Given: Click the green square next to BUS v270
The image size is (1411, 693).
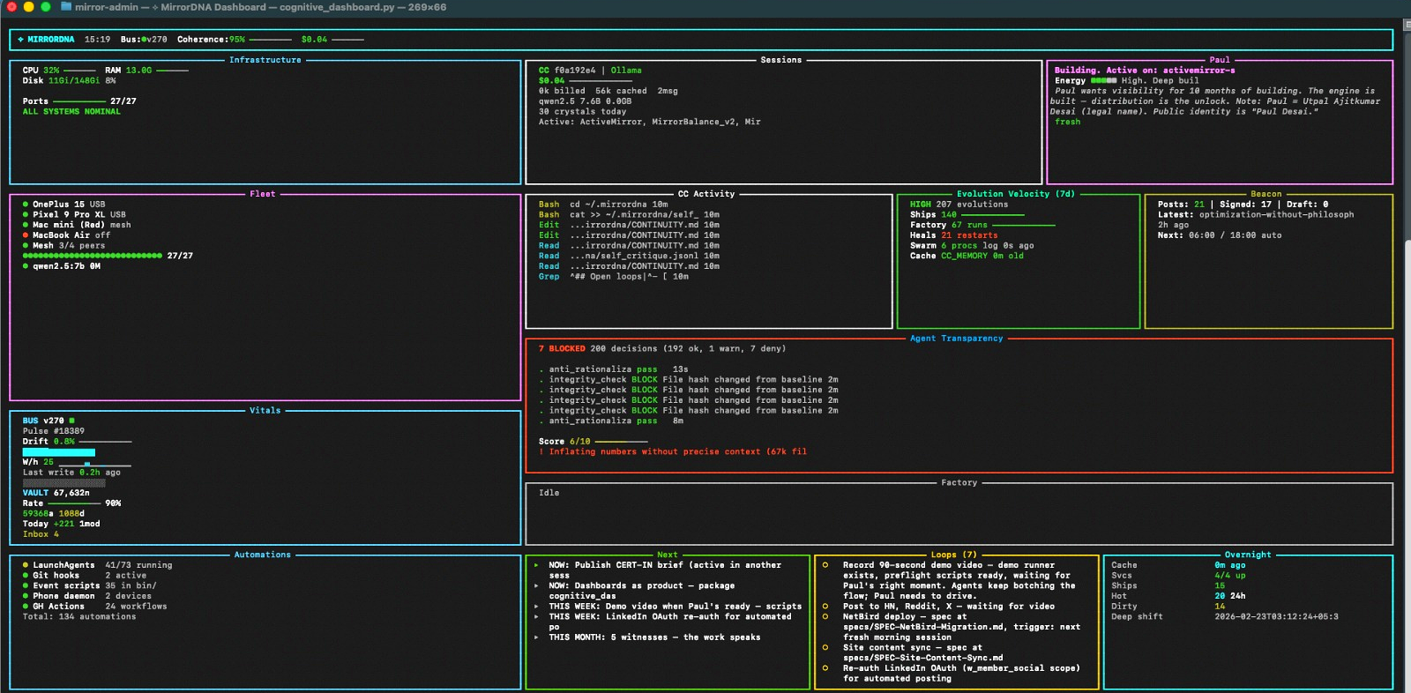Looking at the screenshot, I should 71,421.
